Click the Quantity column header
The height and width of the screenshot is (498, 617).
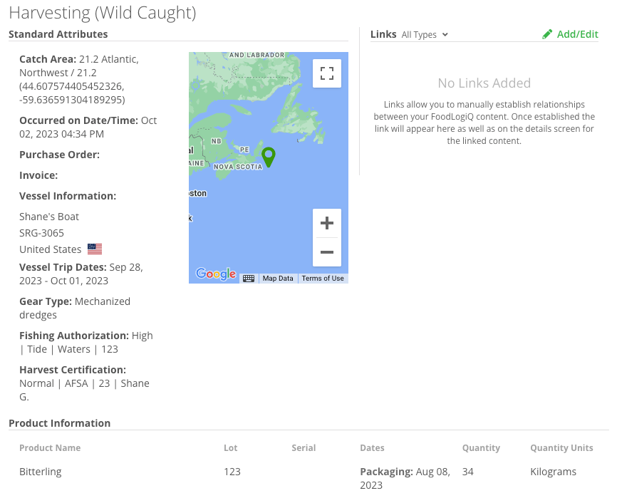pos(481,447)
